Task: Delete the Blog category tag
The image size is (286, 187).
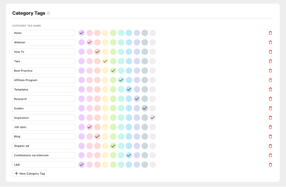Action: coord(270,137)
